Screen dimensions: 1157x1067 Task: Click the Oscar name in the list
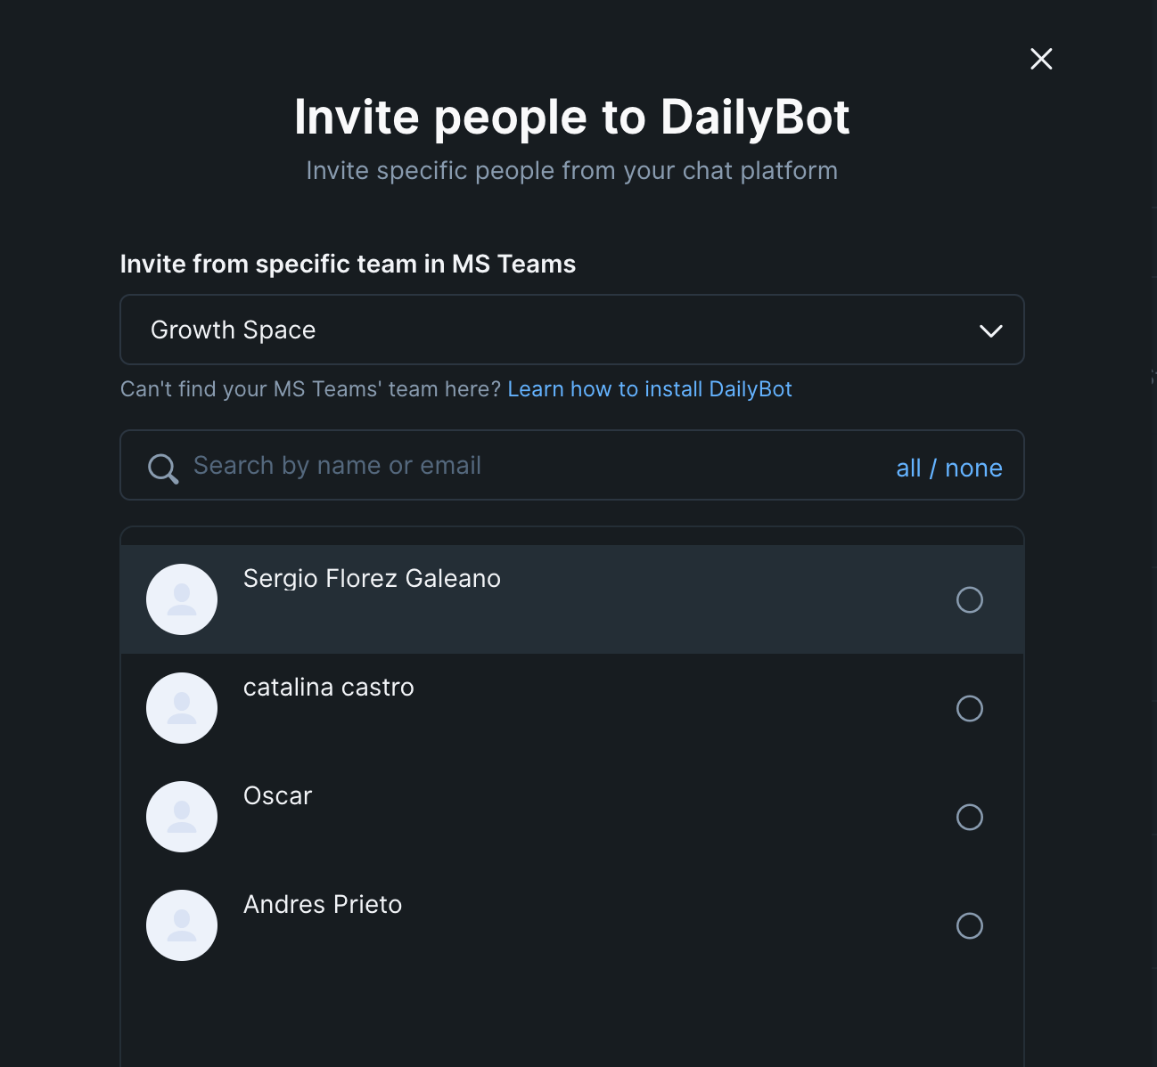point(278,795)
